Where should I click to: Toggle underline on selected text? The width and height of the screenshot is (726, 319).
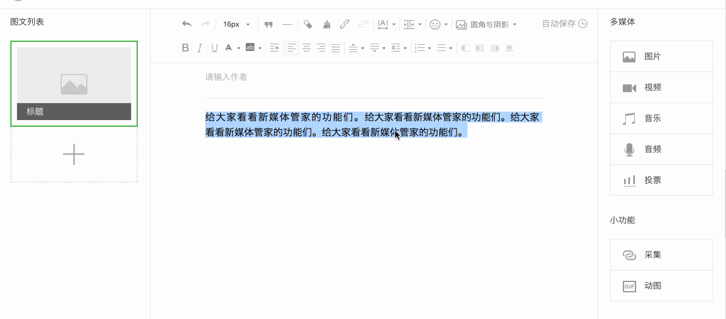coord(214,48)
